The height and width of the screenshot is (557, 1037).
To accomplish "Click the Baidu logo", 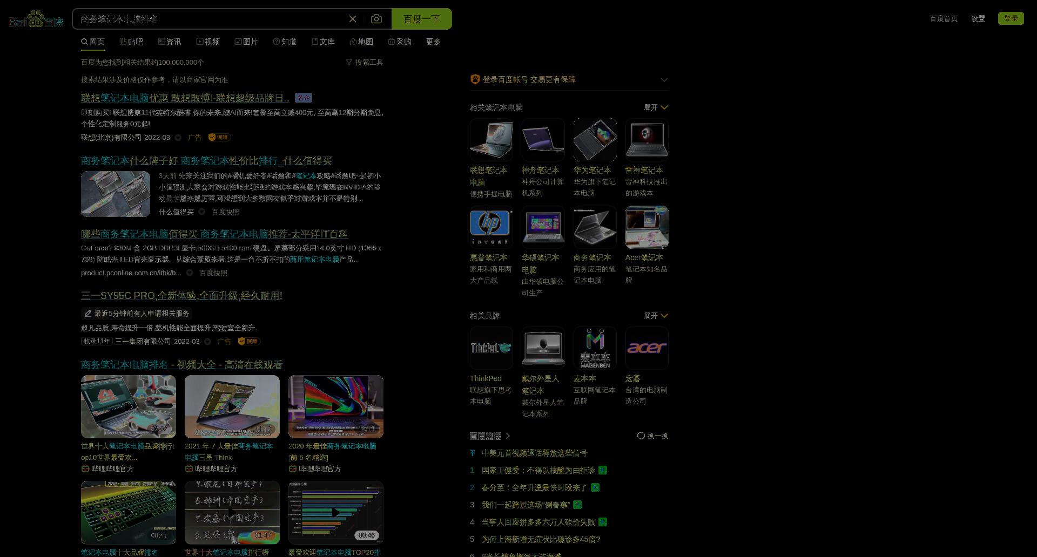I will coord(36,19).
